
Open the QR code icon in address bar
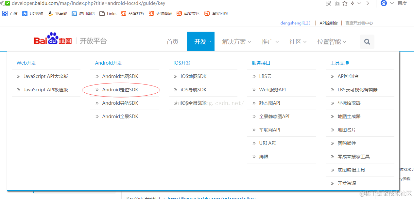coord(329,3)
